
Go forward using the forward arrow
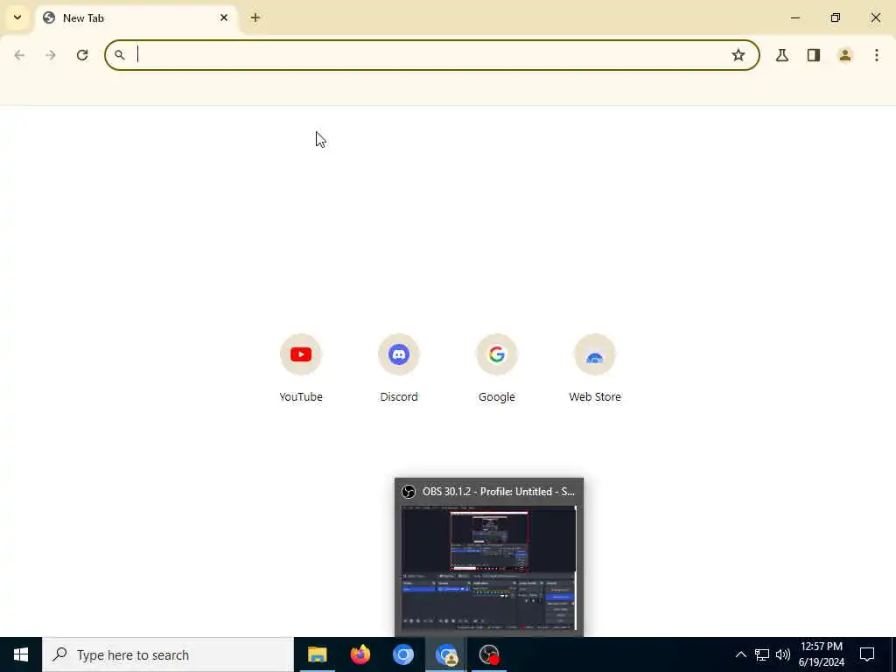(x=51, y=55)
